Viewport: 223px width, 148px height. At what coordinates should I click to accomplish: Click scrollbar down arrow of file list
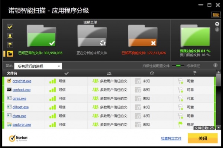(x=219, y=128)
